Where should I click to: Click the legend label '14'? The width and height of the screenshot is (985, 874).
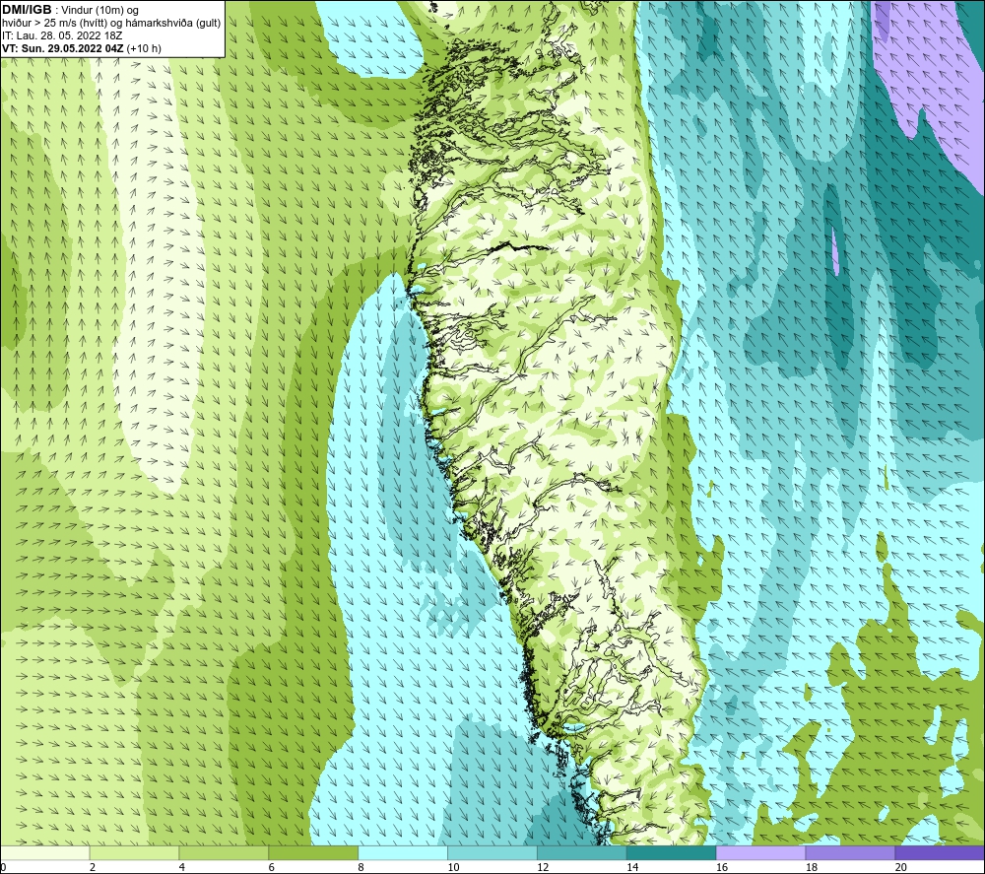coord(632,867)
